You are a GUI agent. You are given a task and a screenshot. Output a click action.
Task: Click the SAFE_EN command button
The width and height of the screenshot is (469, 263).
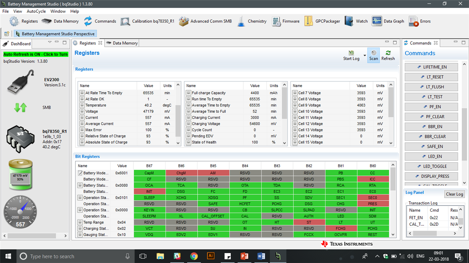[x=431, y=147]
